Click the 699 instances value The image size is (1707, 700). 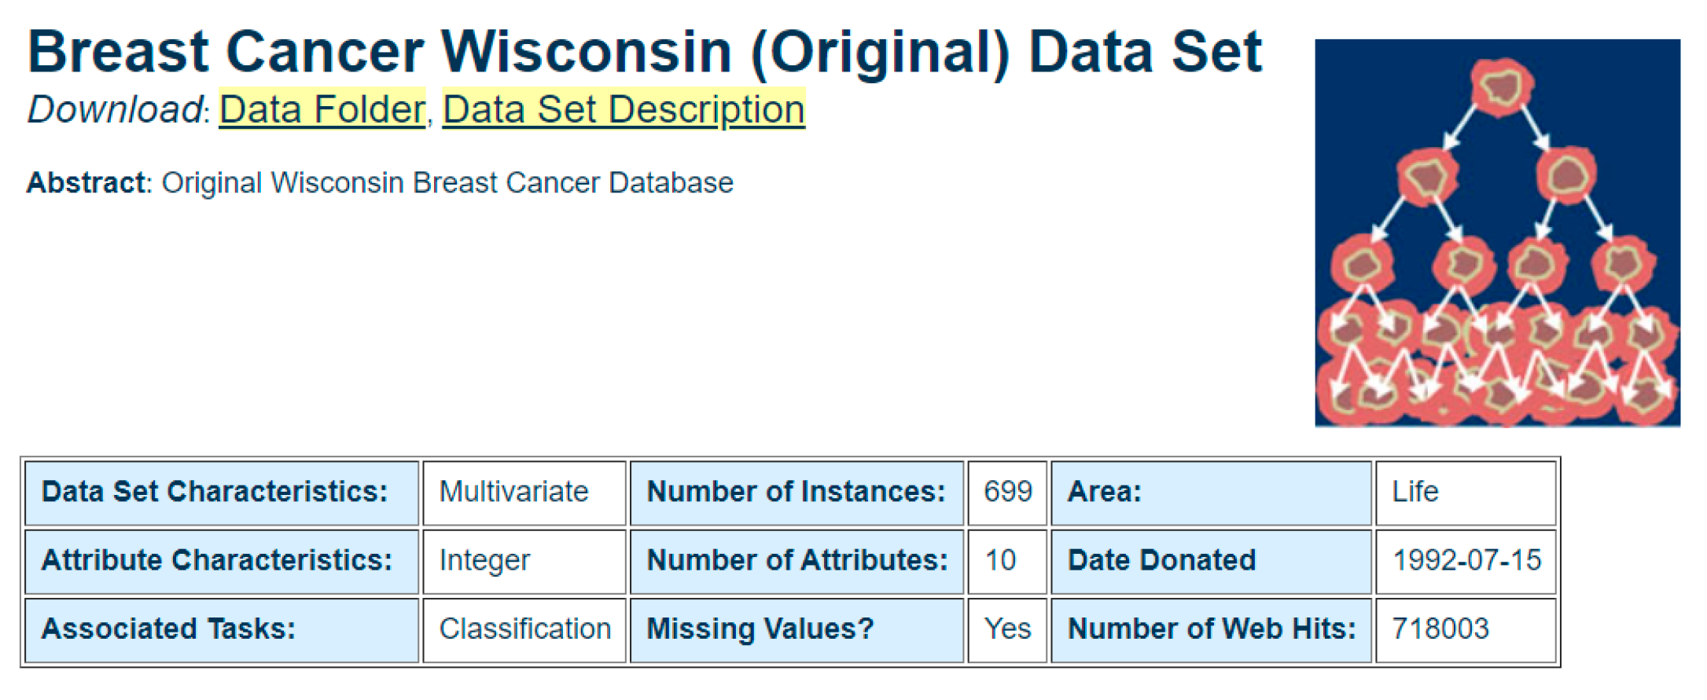pyautogui.click(x=1007, y=492)
